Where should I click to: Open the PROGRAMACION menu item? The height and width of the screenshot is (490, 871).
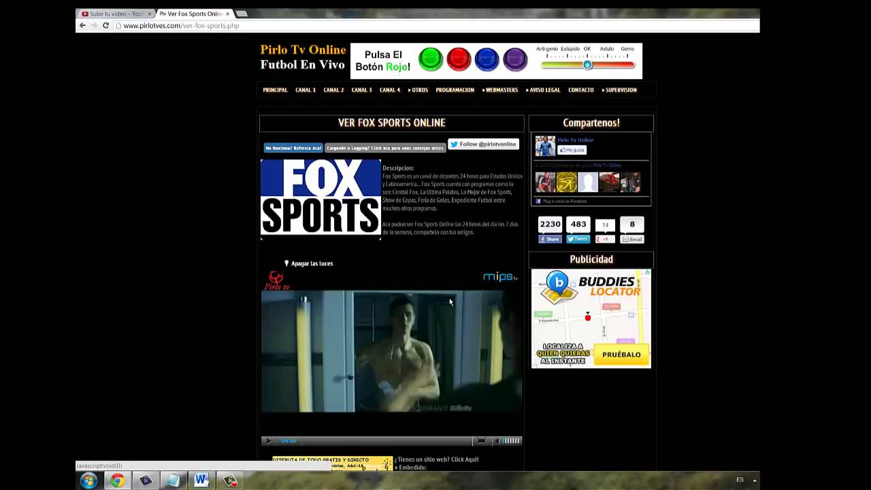pyautogui.click(x=455, y=90)
